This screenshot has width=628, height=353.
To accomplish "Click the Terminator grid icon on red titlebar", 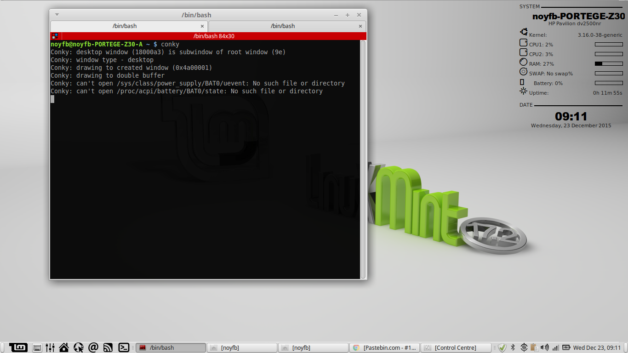I will pos(55,36).
